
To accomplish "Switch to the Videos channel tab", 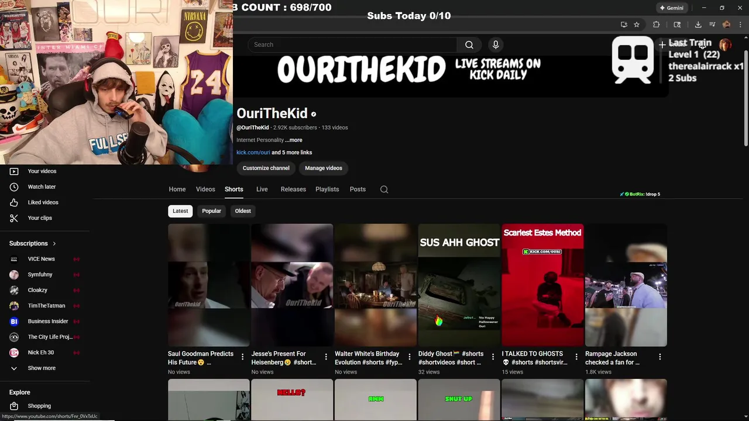I will (x=205, y=189).
